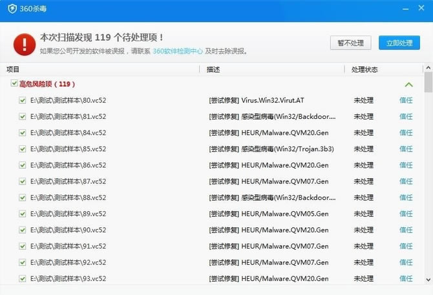
Task: Click 信任 link for 90.vc52
Action: pyautogui.click(x=406, y=230)
